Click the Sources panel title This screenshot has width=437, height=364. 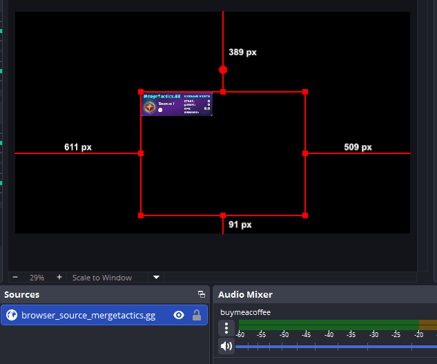[x=22, y=294]
